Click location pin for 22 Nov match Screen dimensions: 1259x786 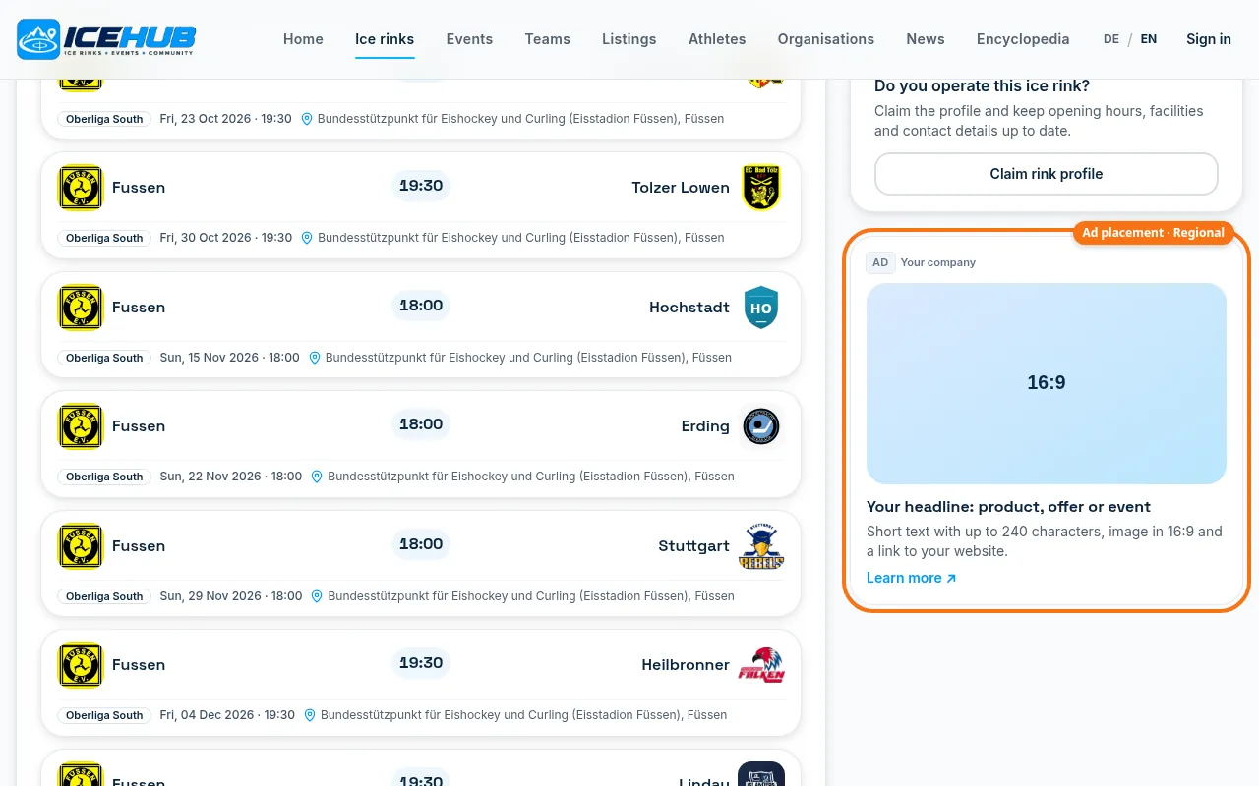point(317,477)
